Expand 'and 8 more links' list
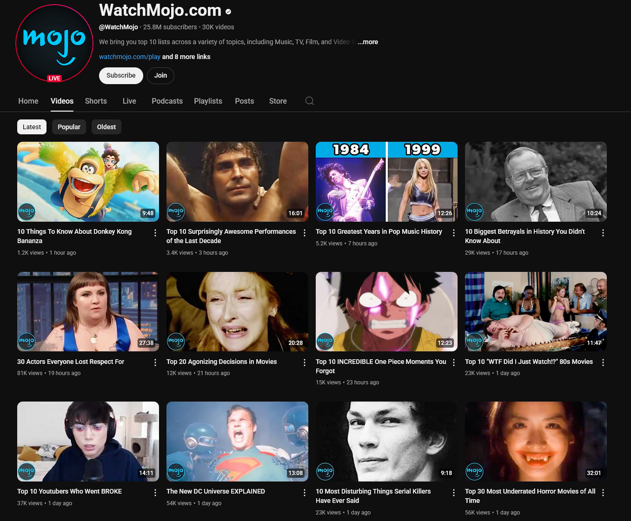Image resolution: width=631 pixels, height=521 pixels. (x=186, y=57)
